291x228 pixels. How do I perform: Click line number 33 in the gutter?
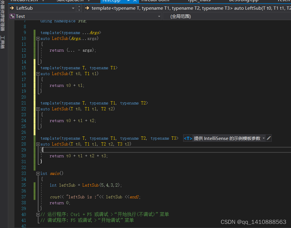tap(24, 173)
